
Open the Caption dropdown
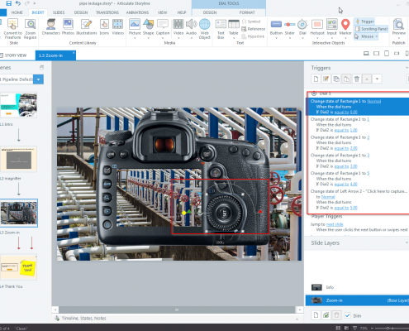coord(163,38)
